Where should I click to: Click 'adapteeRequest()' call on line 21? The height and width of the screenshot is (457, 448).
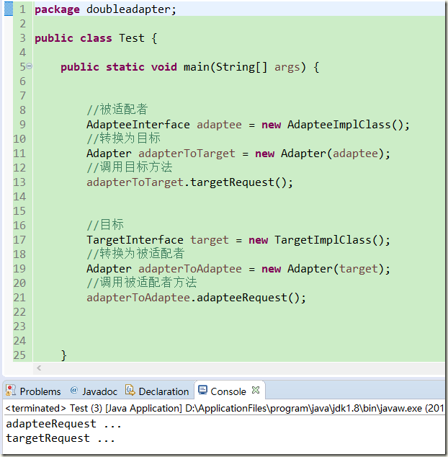(x=248, y=298)
